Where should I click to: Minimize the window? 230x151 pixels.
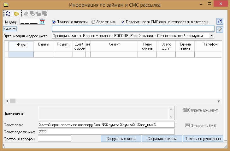[x=201, y=4]
